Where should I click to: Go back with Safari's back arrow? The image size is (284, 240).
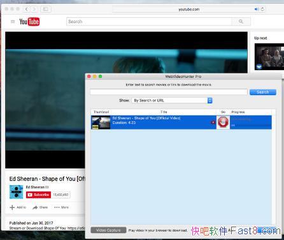point(26,9)
